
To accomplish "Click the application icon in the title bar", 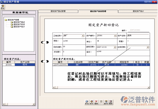I will click(2, 2).
